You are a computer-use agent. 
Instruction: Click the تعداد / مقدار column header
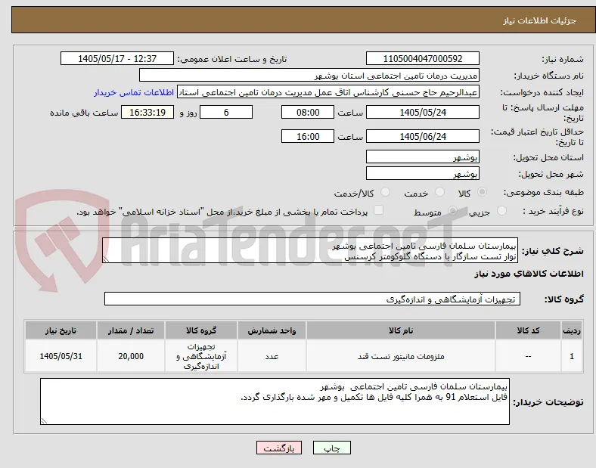tap(131, 330)
